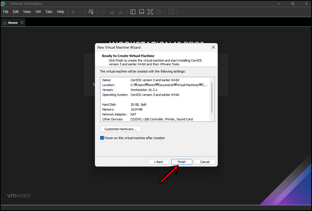Toggle the thumbnail bar view icon

[142, 12]
